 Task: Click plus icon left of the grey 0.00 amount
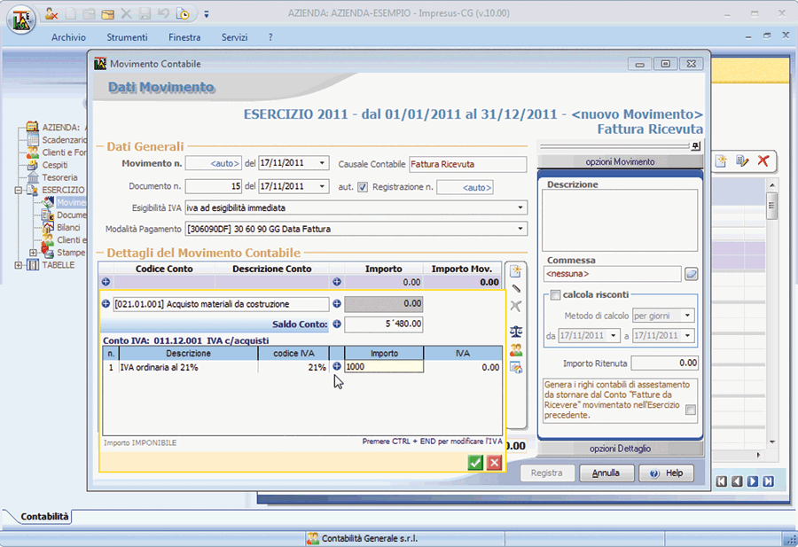click(x=337, y=304)
